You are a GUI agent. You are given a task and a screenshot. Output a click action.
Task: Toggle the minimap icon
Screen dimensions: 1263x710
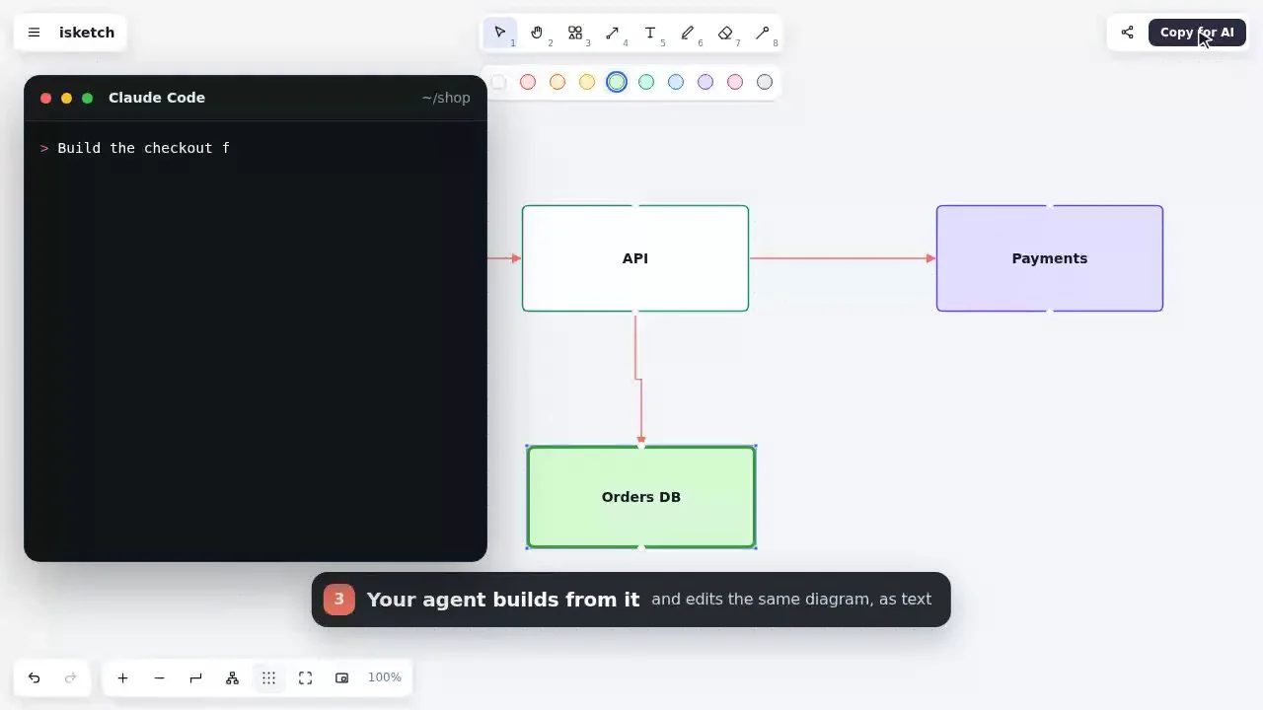click(341, 677)
